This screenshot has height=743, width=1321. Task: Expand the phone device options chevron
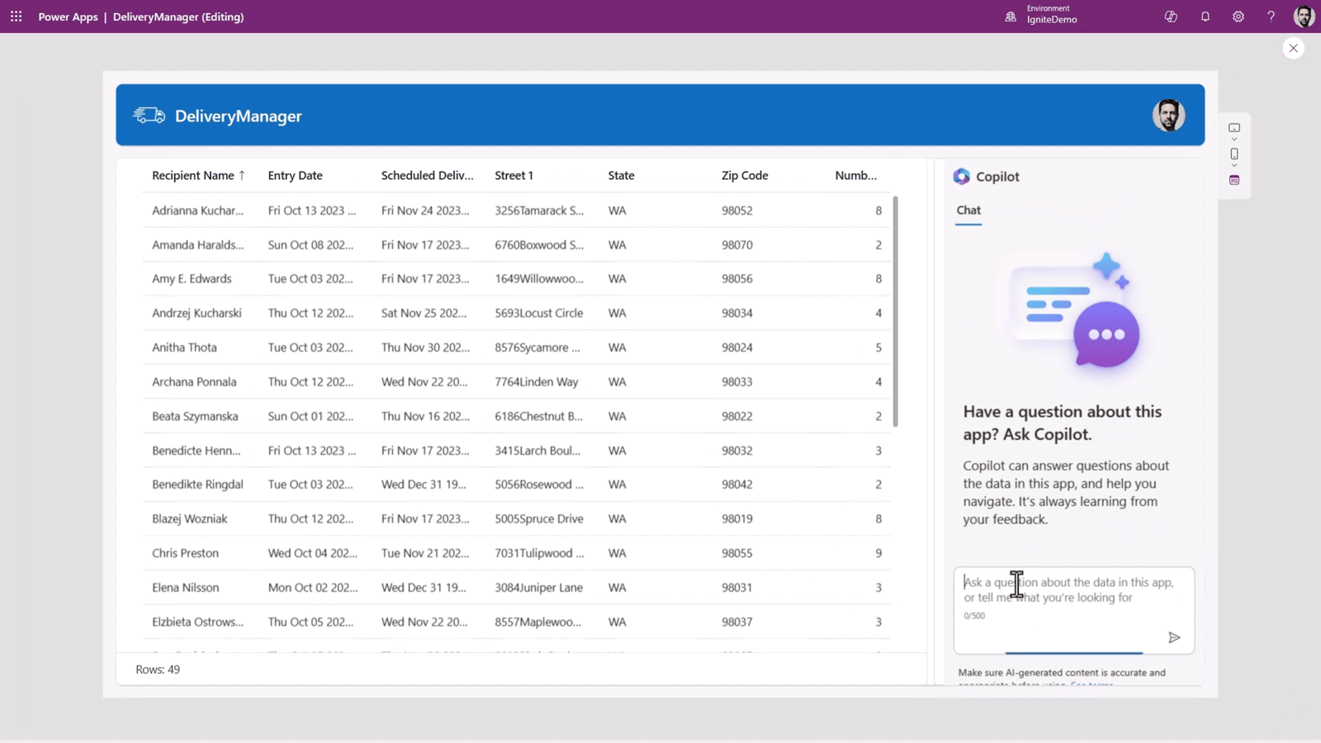[1234, 166]
